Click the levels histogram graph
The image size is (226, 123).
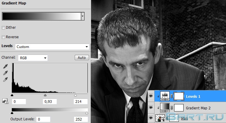(x=50, y=78)
